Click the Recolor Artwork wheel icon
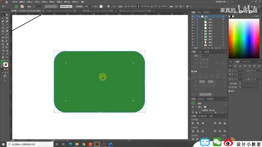The width and height of the screenshot is (262, 147). (x=108, y=6)
